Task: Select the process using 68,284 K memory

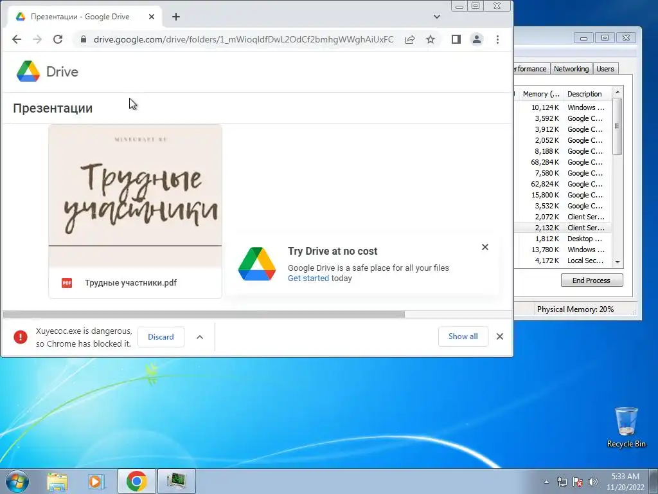Action: (x=562, y=162)
